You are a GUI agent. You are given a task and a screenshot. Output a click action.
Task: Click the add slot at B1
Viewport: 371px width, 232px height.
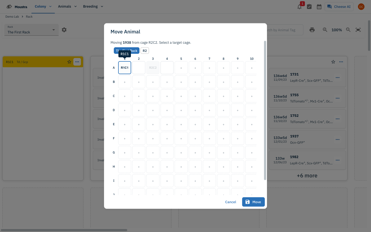tap(125, 82)
